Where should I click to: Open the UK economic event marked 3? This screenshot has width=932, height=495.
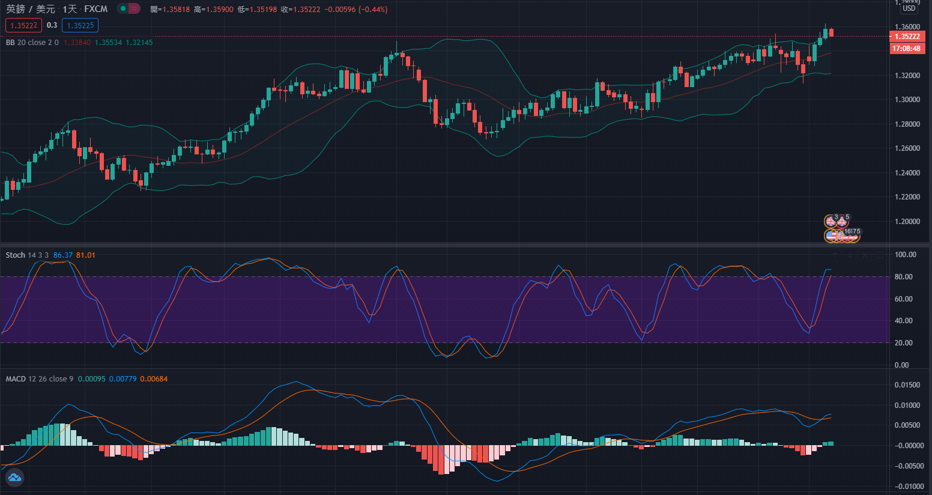tap(831, 222)
